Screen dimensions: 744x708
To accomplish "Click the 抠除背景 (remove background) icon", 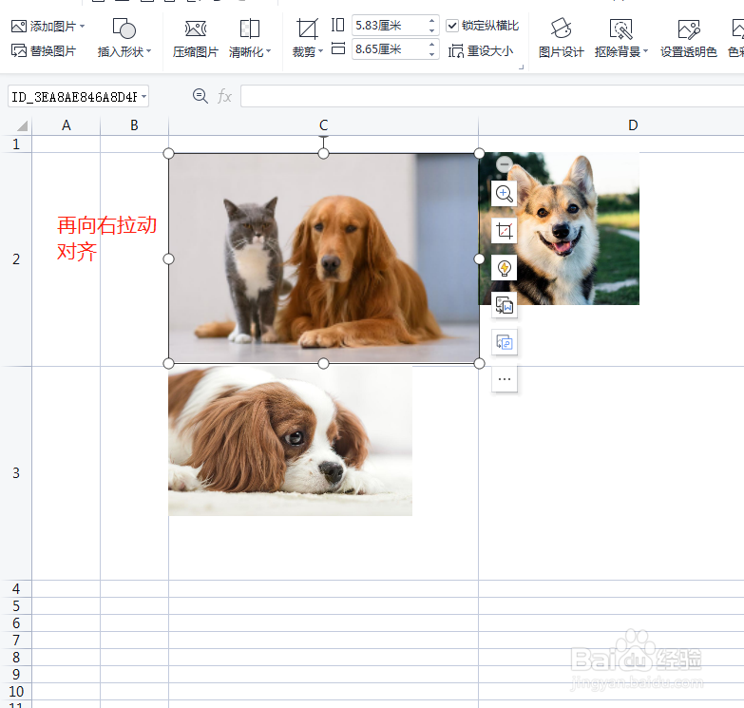I will click(620, 29).
